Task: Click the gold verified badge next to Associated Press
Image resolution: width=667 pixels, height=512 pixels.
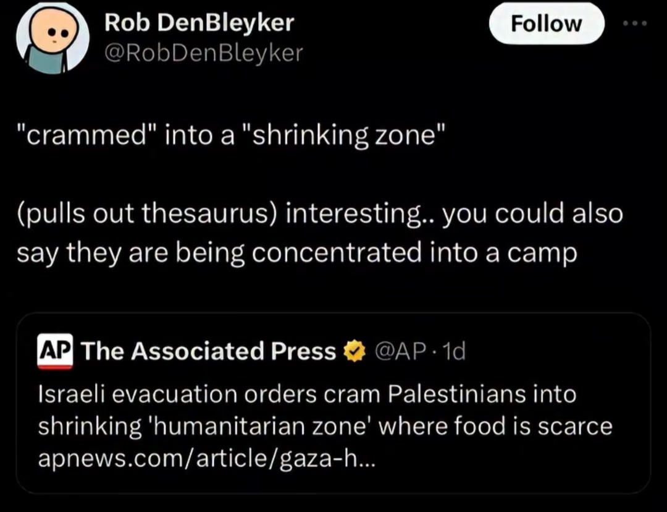Action: 354,352
